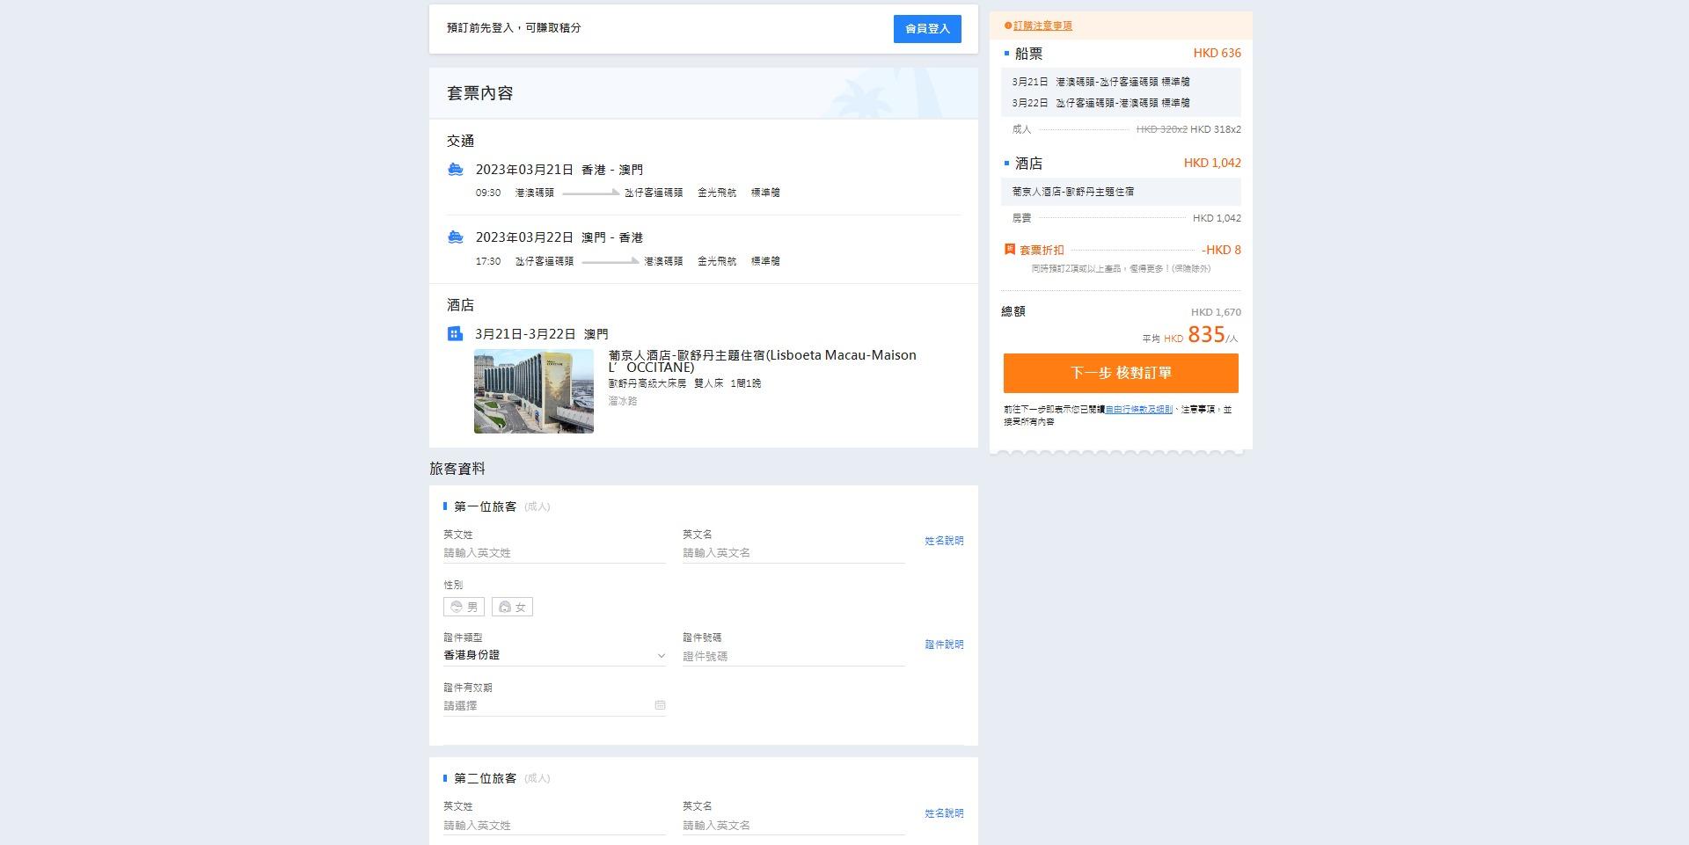Click the 下一步 核對訂單 button
This screenshot has height=845, width=1689.
click(x=1121, y=373)
